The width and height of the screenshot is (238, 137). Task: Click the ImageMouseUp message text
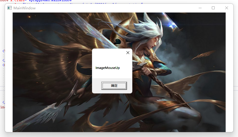(x=107, y=68)
